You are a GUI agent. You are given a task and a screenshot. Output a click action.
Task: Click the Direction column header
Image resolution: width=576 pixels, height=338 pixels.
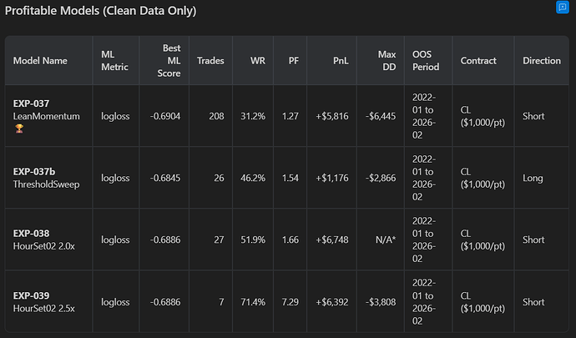click(542, 61)
